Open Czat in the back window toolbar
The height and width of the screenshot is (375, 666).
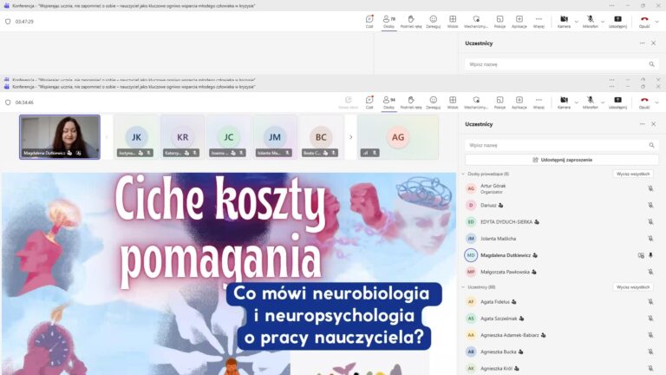pos(369,21)
